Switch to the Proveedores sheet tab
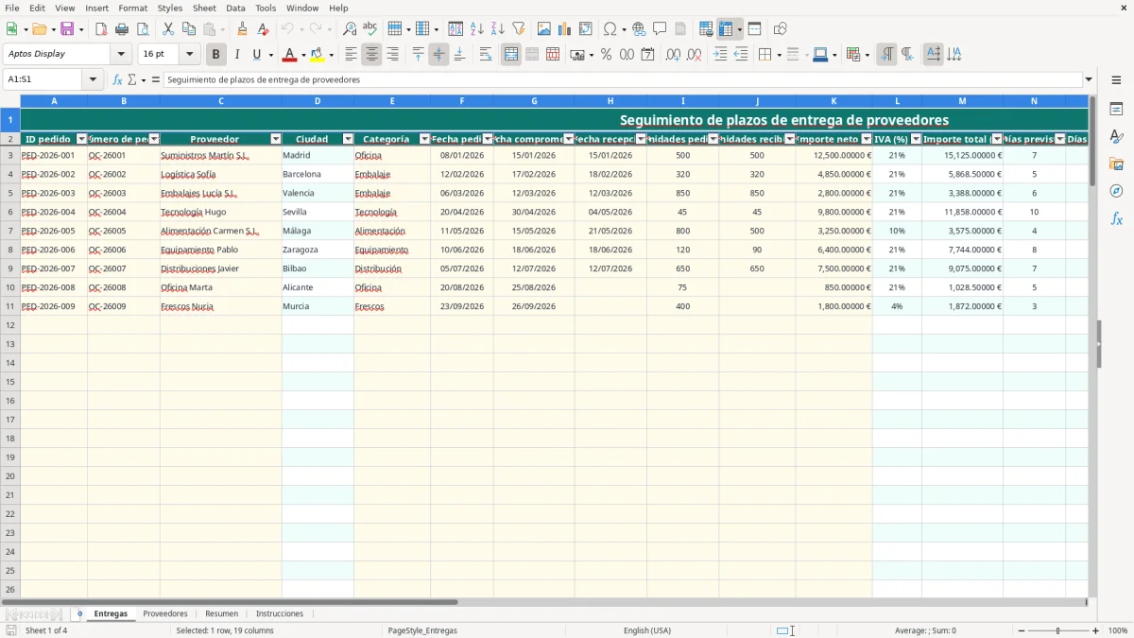1134x638 pixels. pyautogui.click(x=165, y=613)
